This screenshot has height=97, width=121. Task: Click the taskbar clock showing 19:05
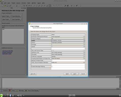click(x=72, y=95)
